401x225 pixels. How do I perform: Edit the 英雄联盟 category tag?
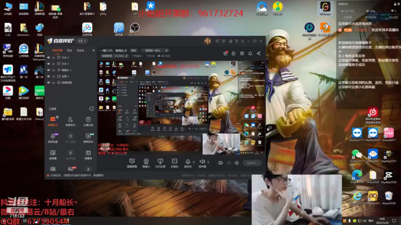(115, 56)
